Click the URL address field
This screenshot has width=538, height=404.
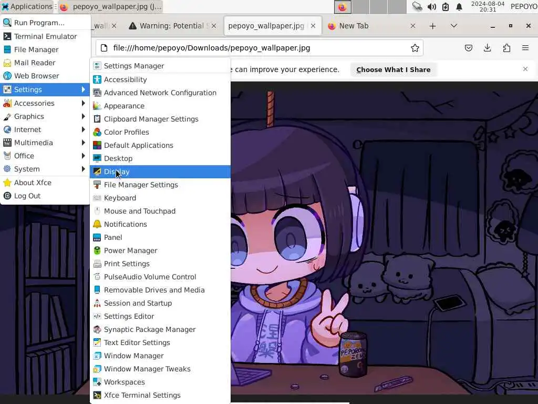259,48
